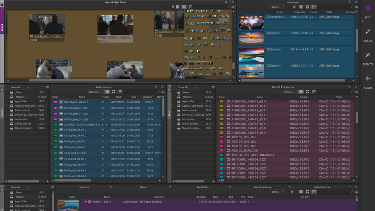Image resolution: width=375 pixels, height=211 pixels.
Task: Click the clip icon beside DIAL-Duplict_01-05 C
Action: 61,102
